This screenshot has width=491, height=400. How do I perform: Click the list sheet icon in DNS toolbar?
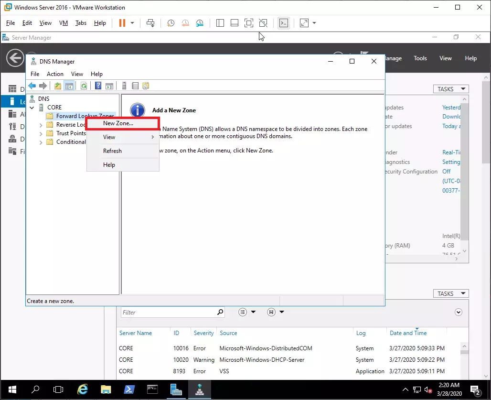(x=135, y=86)
